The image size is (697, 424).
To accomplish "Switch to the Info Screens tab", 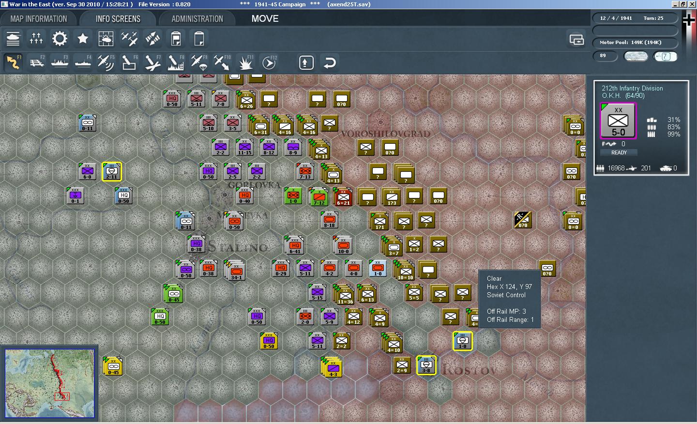I will tap(118, 19).
